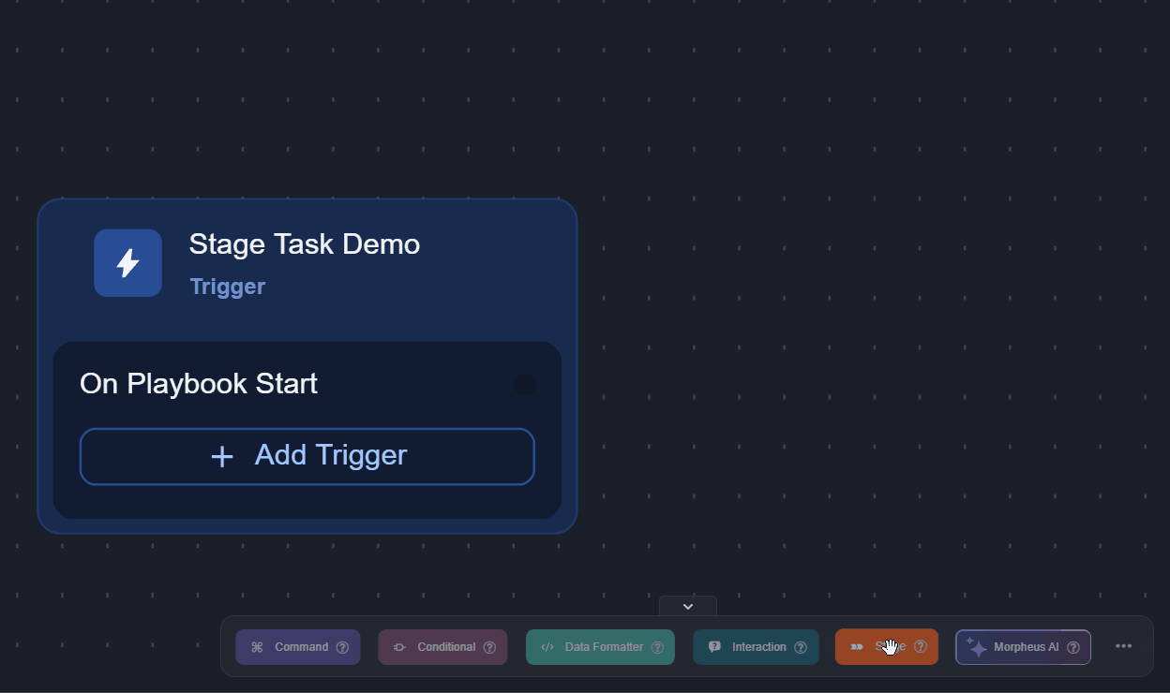Select the Interaction chat bubble icon
The image size is (1170, 693).
pos(714,646)
